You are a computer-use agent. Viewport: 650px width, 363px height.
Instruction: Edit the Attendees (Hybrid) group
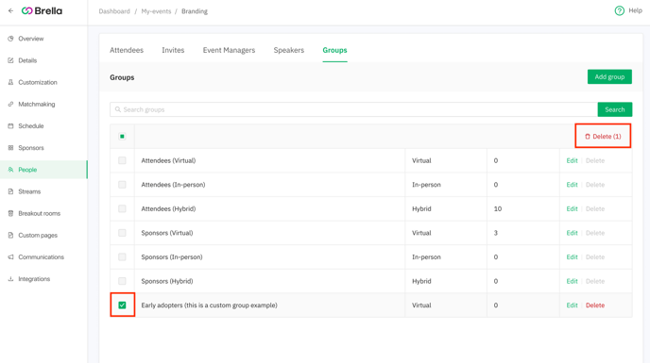[572, 208]
